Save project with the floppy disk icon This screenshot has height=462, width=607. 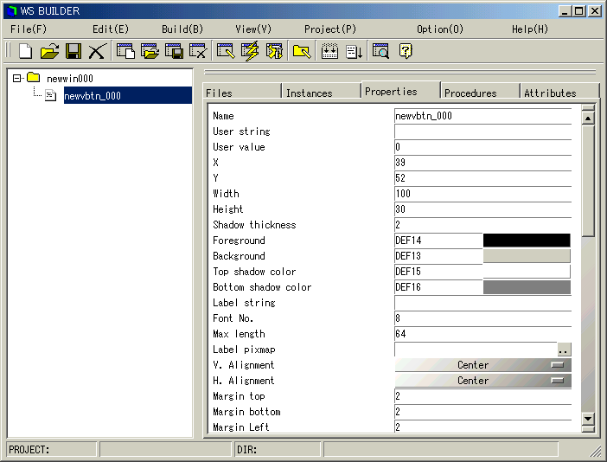point(73,52)
